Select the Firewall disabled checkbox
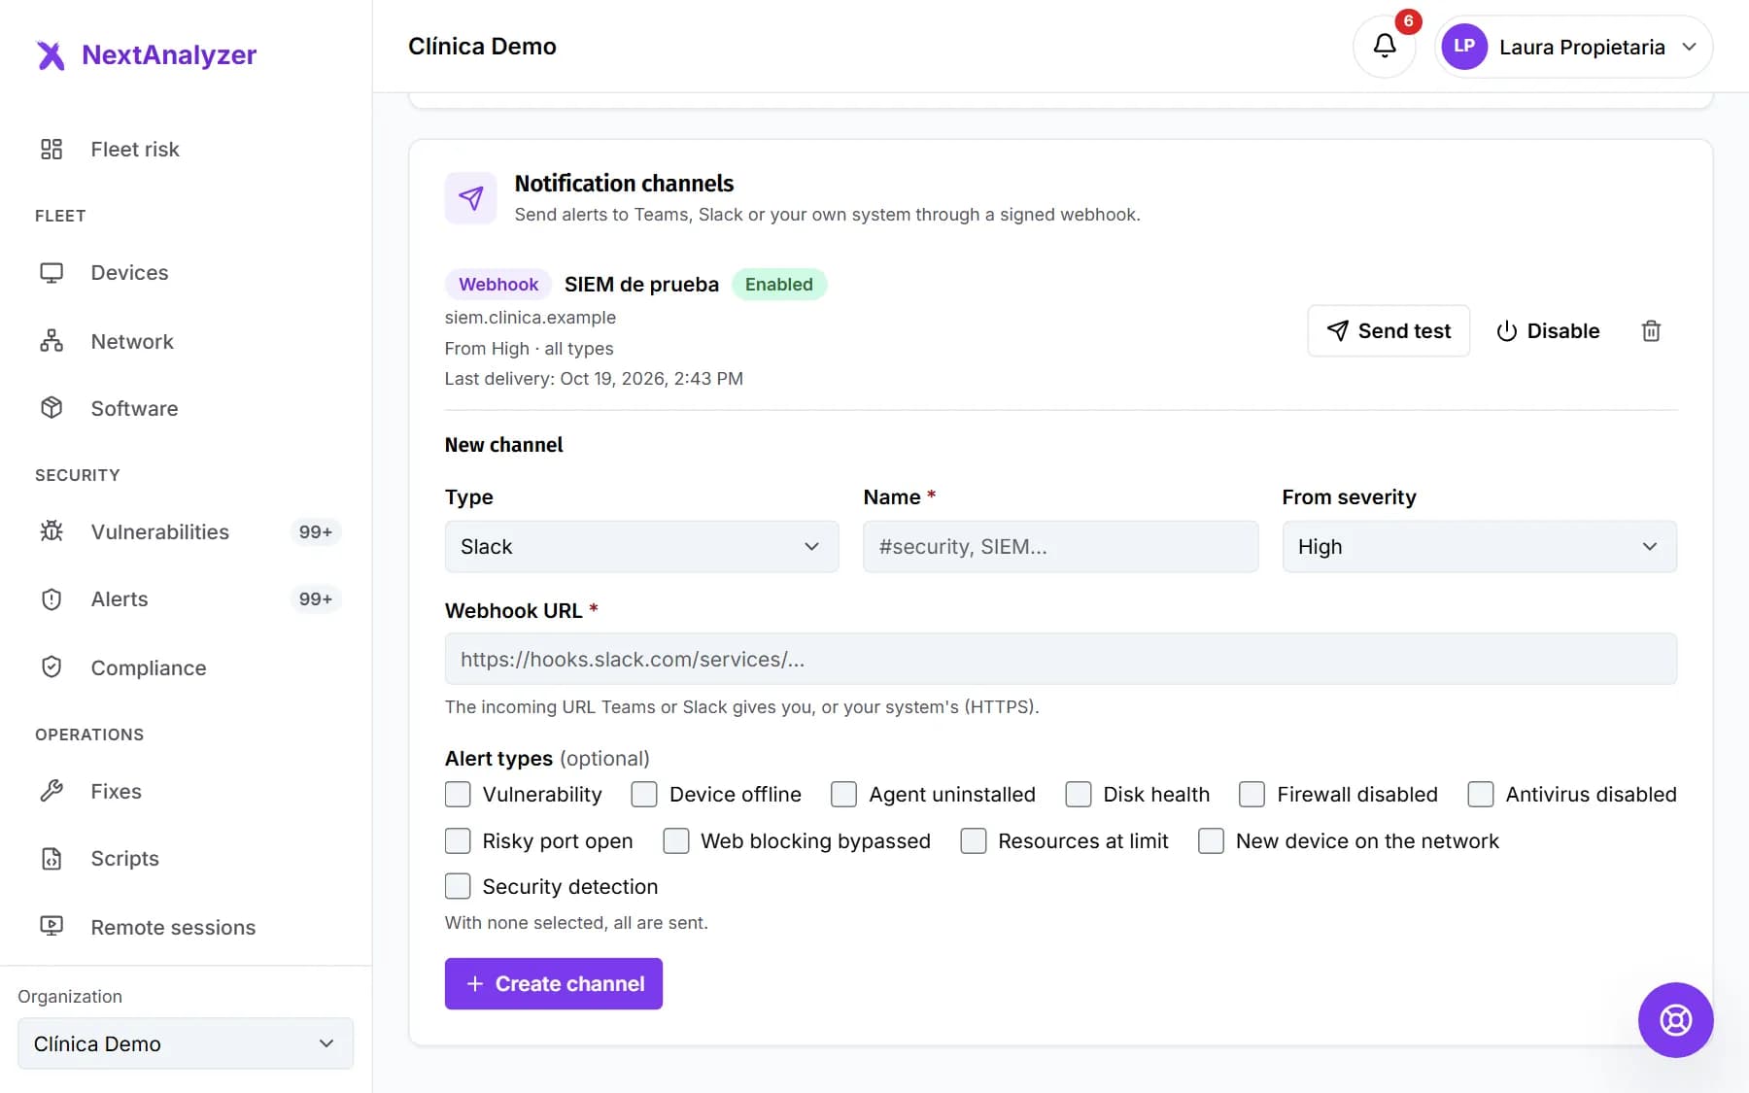 coord(1252,795)
